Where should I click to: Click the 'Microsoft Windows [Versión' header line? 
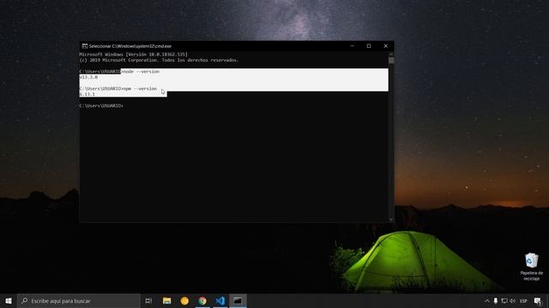click(x=134, y=55)
